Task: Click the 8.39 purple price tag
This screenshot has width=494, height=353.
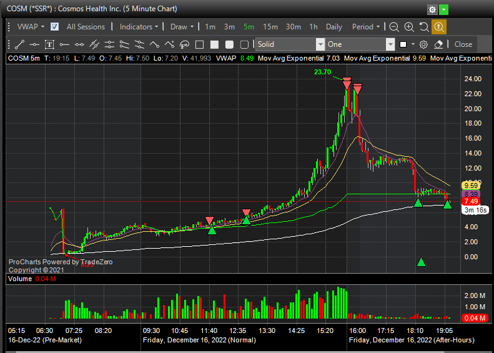Action: 471,194
